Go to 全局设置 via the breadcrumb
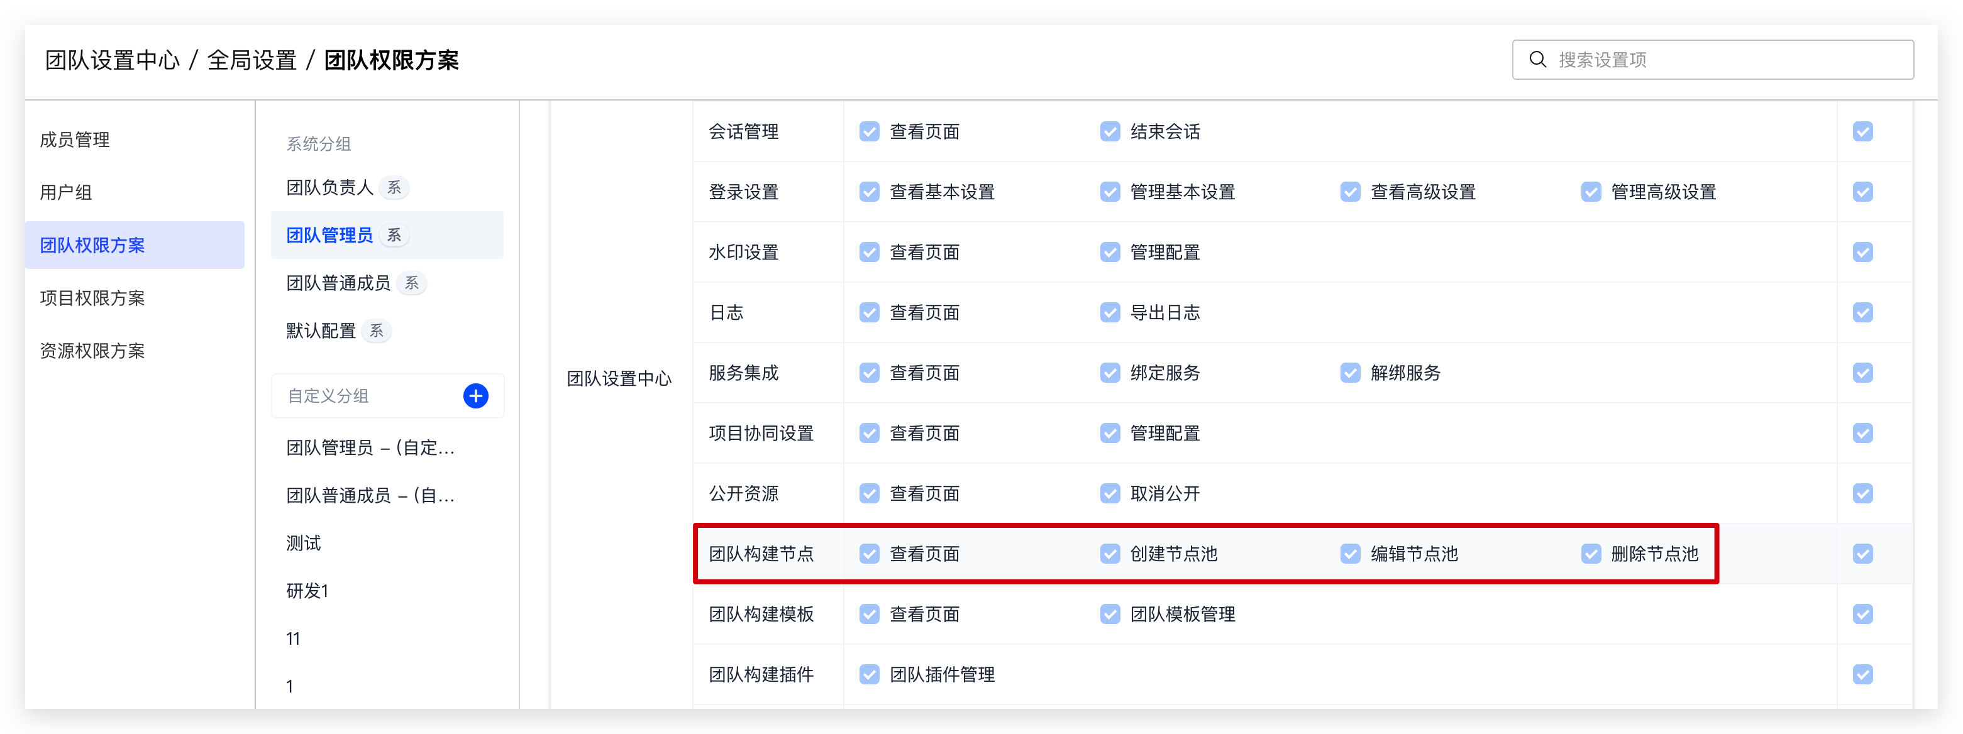This screenshot has height=734, width=1963. coord(252,60)
